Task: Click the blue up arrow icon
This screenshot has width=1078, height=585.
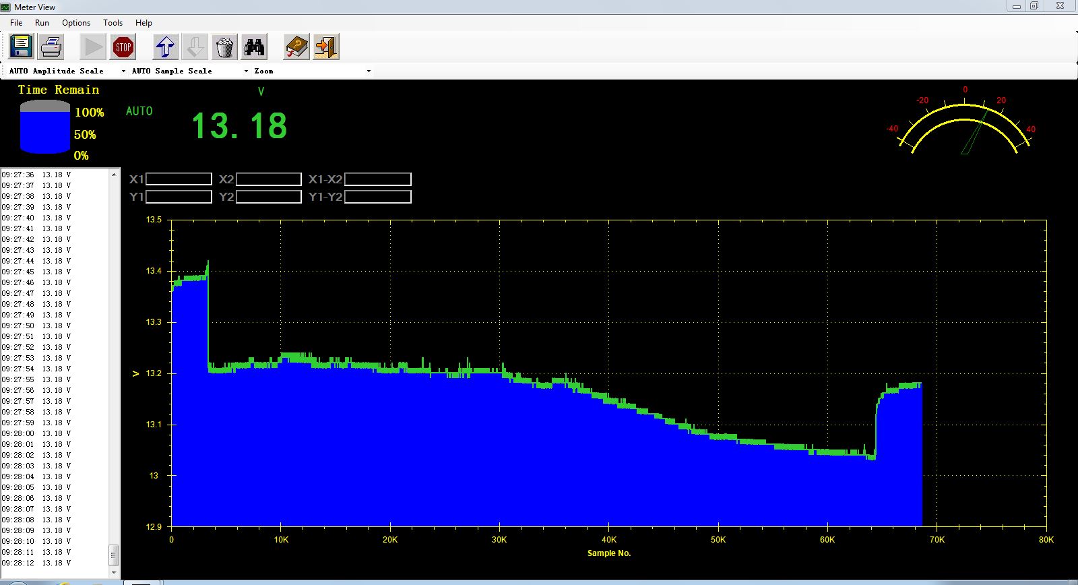Action: [x=165, y=47]
